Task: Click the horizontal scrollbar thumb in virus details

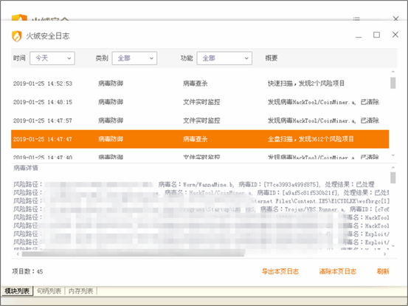Action: coord(133,254)
